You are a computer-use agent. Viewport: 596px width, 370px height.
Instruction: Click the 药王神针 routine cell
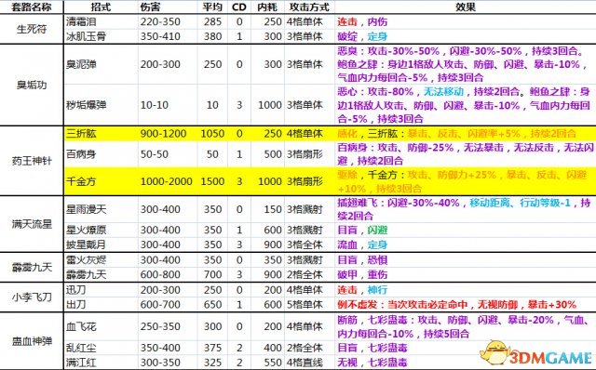32,161
